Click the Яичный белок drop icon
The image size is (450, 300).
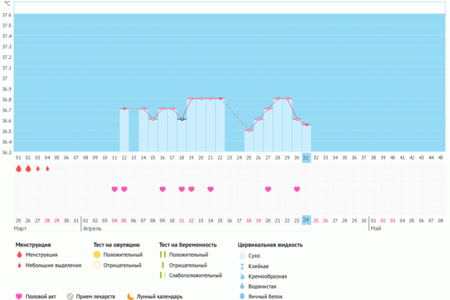click(242, 296)
